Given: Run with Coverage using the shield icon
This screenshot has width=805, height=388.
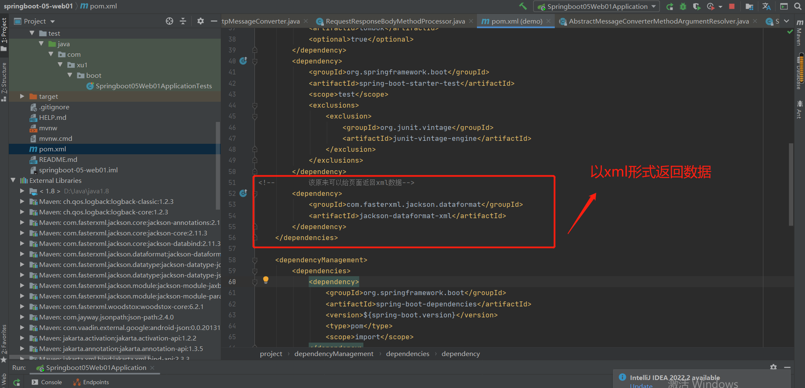Looking at the screenshot, I should pos(696,6).
